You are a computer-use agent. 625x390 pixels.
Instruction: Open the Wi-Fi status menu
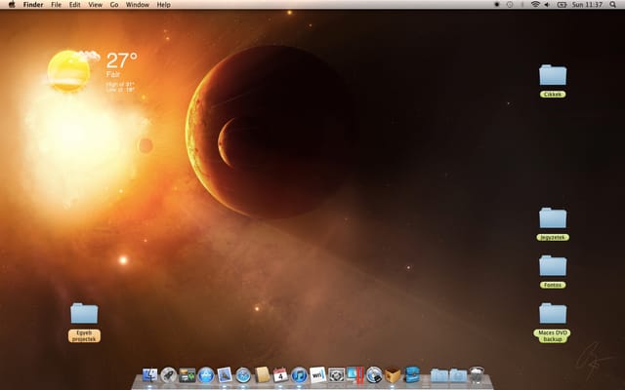(x=535, y=5)
